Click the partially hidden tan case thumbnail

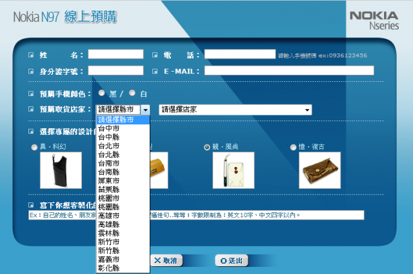pyautogui.click(x=159, y=170)
